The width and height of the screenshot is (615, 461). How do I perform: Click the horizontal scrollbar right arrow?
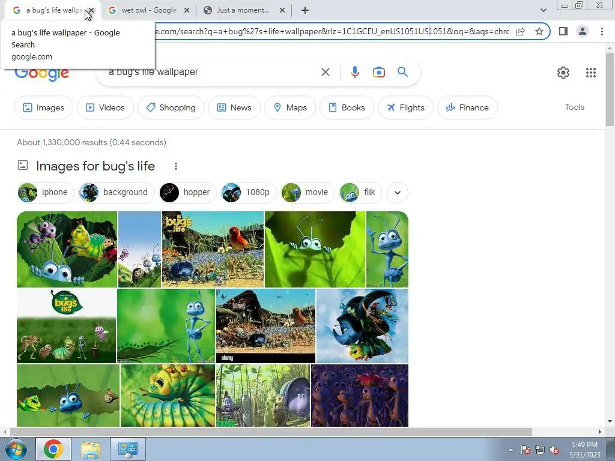pyautogui.click(x=599, y=432)
